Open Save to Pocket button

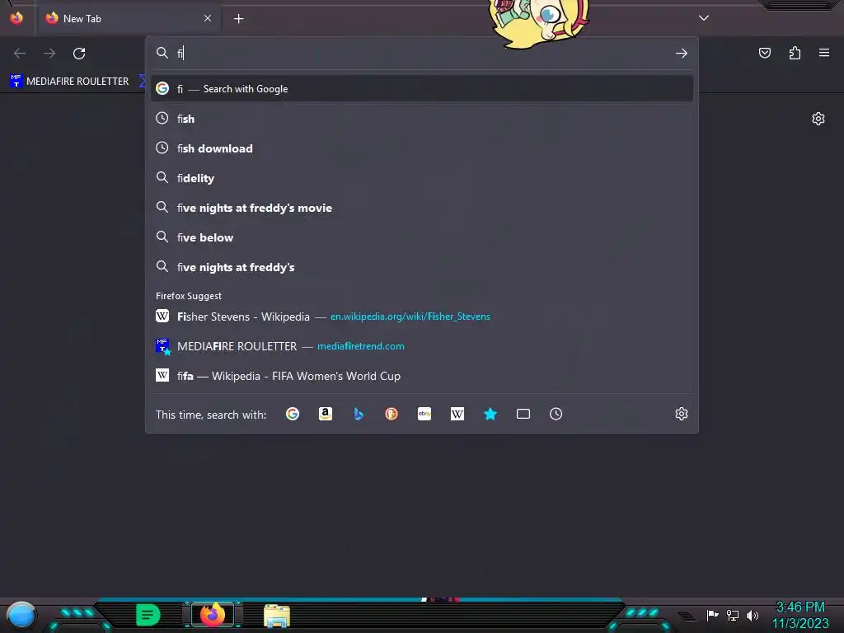[x=765, y=53]
